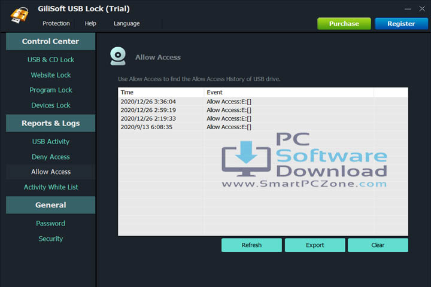Viewport: 431px width, 287px height.
Task: Close the GiliSoft USB Lock window
Action: click(x=422, y=9)
